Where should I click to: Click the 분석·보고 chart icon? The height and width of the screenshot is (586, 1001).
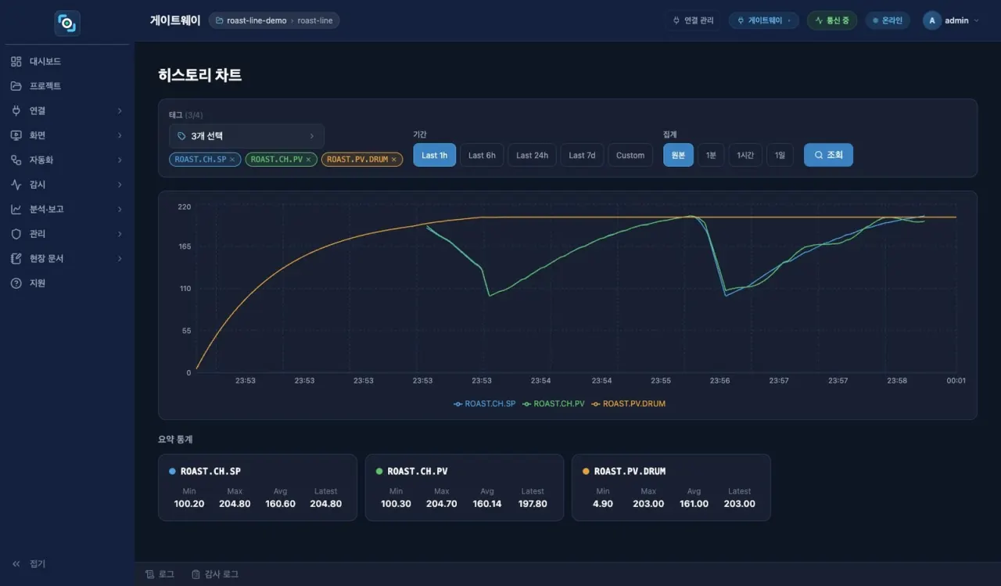(x=16, y=209)
